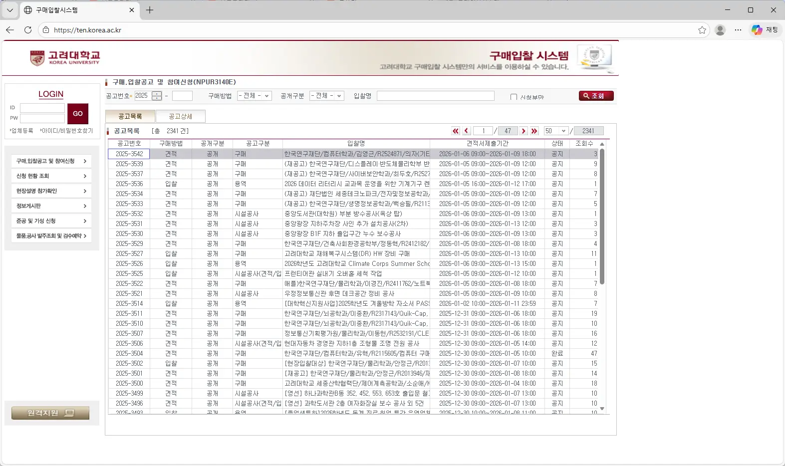
Task: Select notice row 2025-3536
Action: pyautogui.click(x=353, y=184)
